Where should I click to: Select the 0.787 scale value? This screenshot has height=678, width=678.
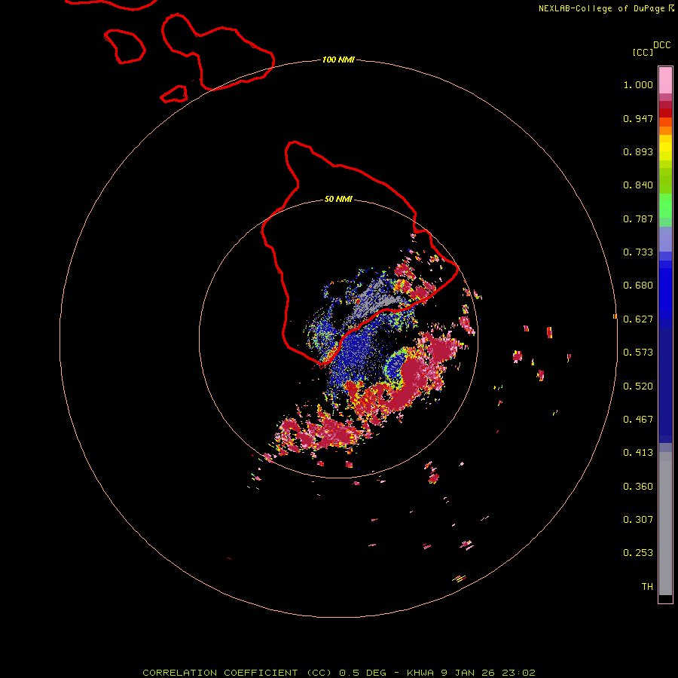click(x=638, y=218)
